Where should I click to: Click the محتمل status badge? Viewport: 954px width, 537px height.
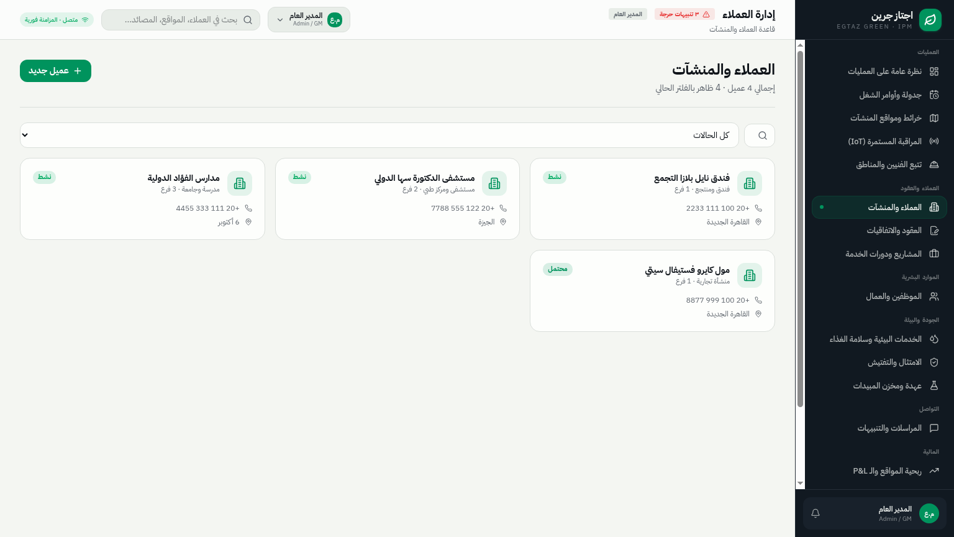(x=558, y=269)
